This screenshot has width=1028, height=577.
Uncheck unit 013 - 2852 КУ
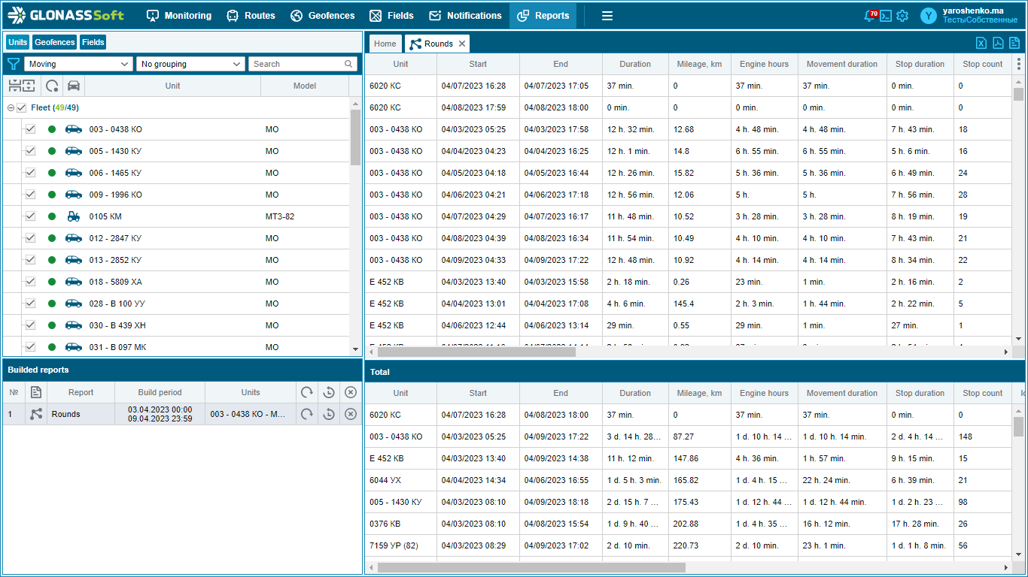click(x=30, y=260)
